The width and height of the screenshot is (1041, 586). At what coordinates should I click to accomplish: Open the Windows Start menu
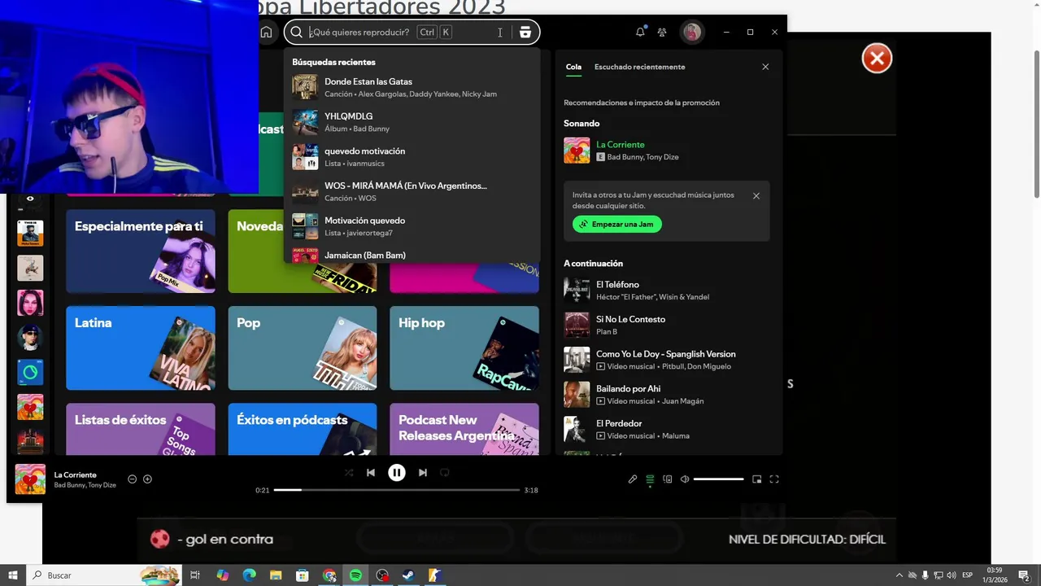[13, 575]
